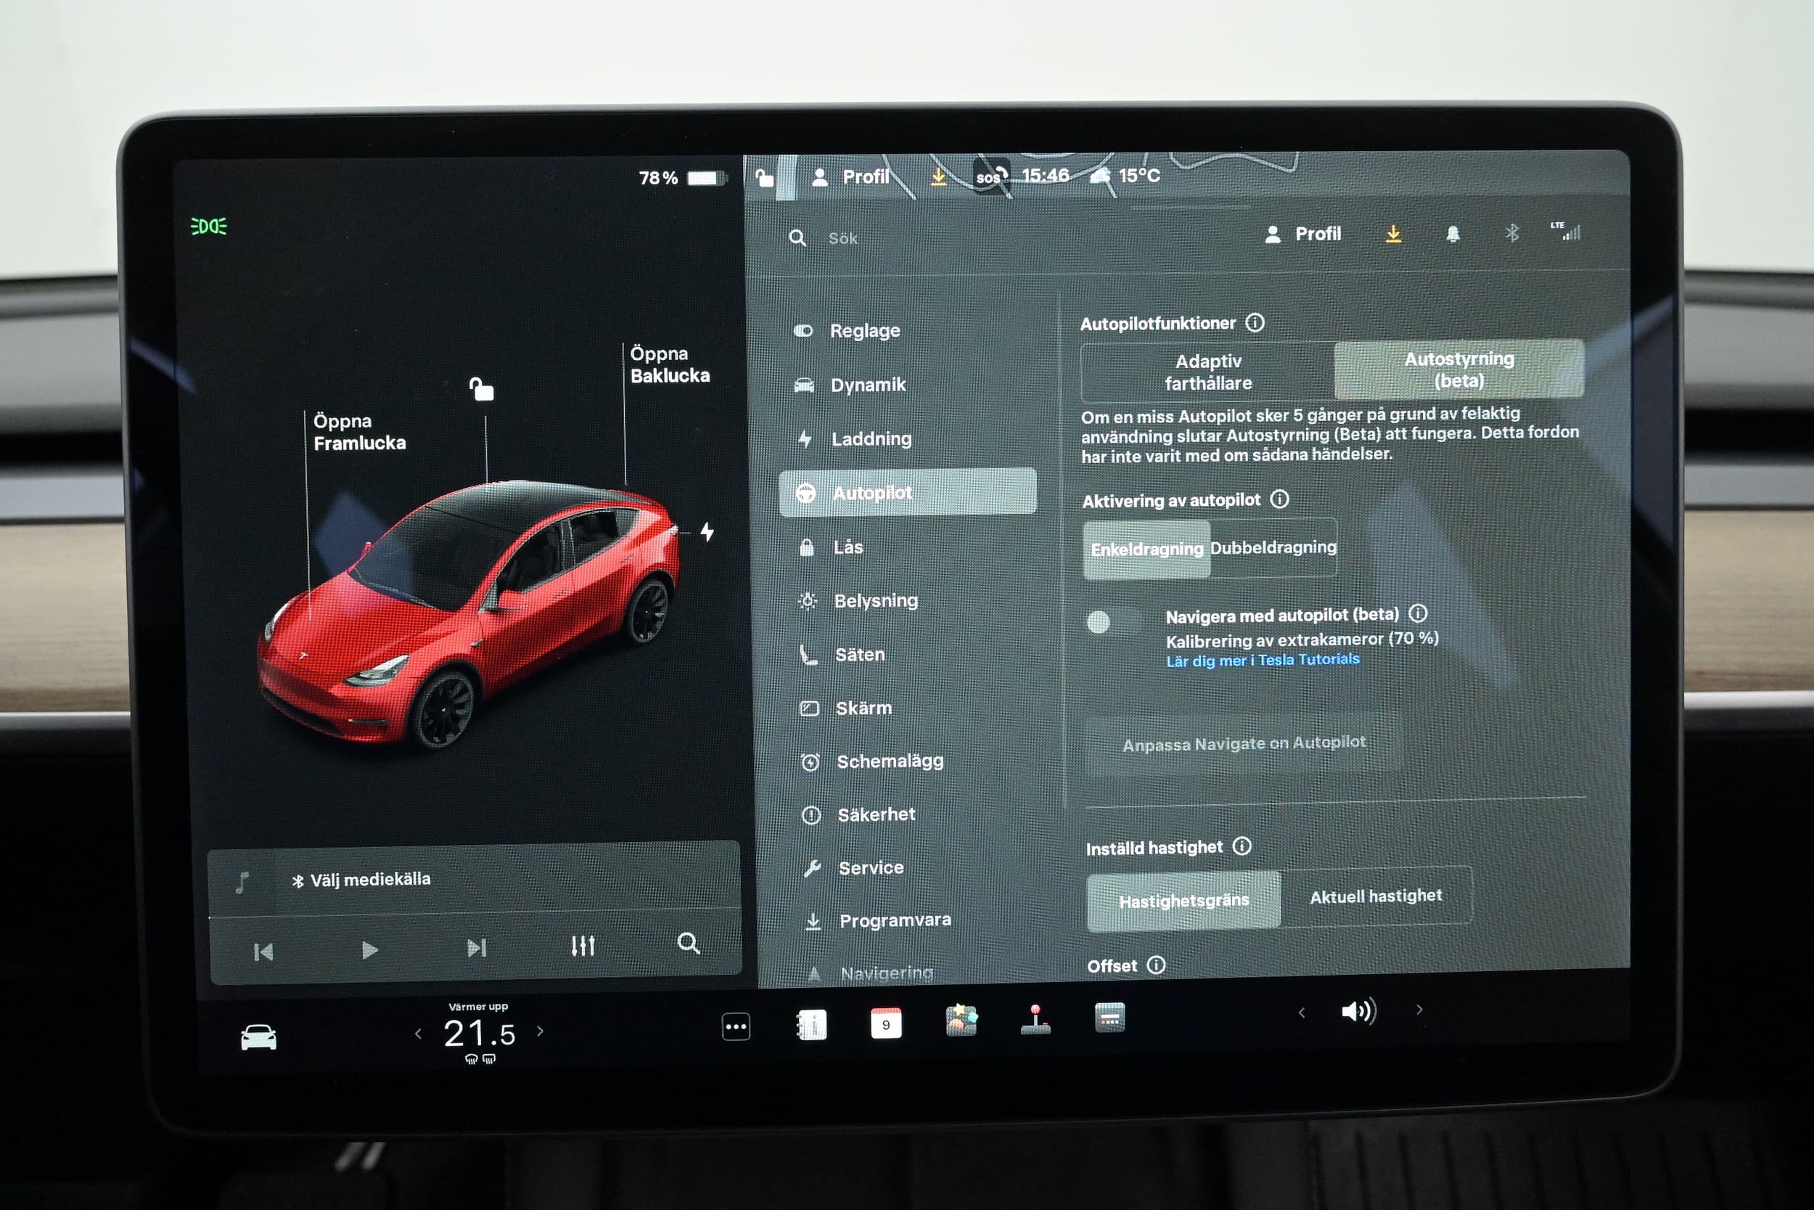Tap the charge port lightning icon
Viewport: 1814px width, 1210px height.
click(707, 532)
